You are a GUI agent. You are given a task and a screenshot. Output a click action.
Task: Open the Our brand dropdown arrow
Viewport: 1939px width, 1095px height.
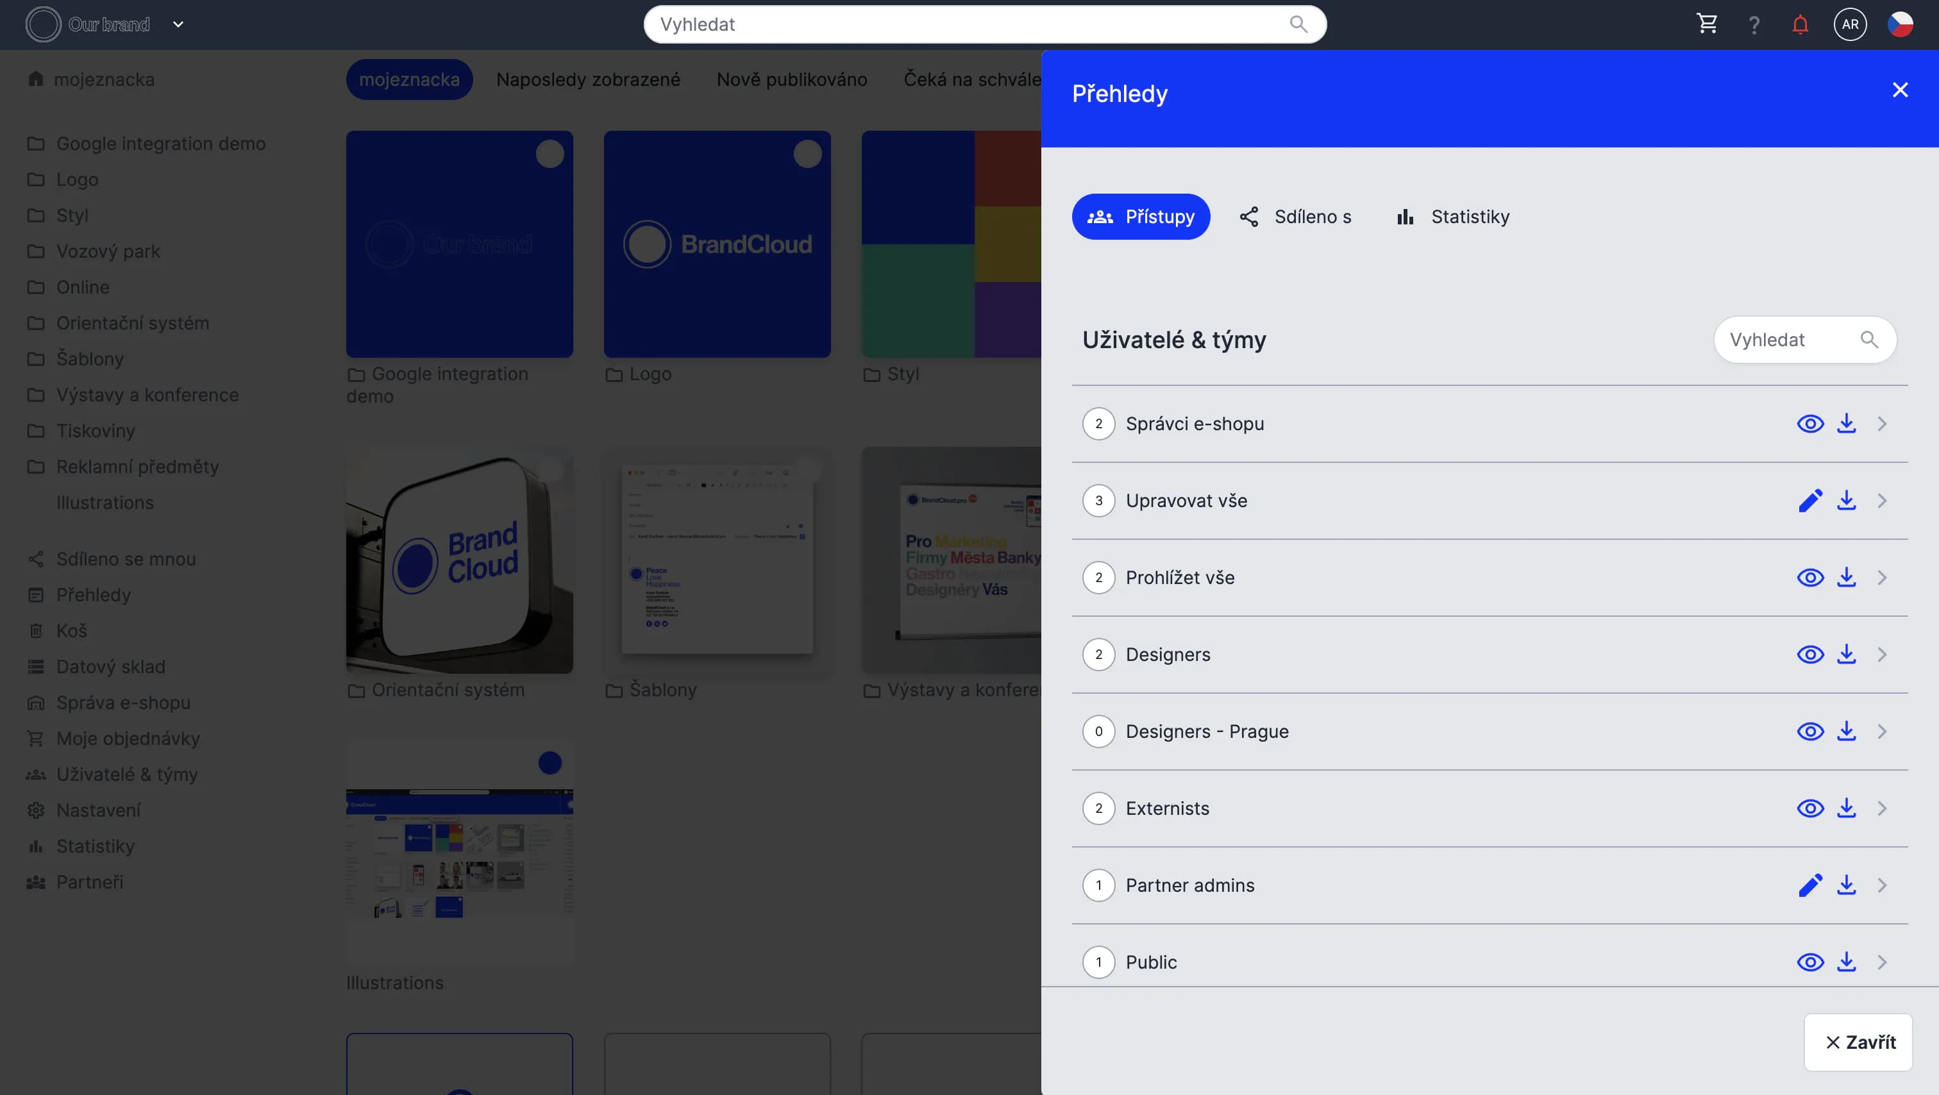[x=178, y=24]
